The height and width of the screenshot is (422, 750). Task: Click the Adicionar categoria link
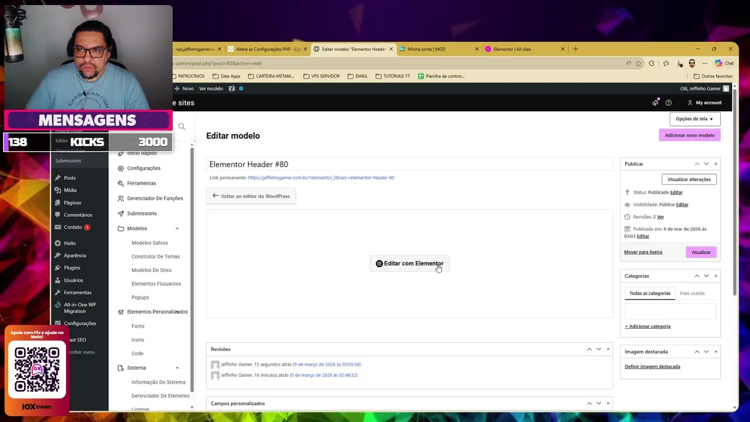point(647,326)
